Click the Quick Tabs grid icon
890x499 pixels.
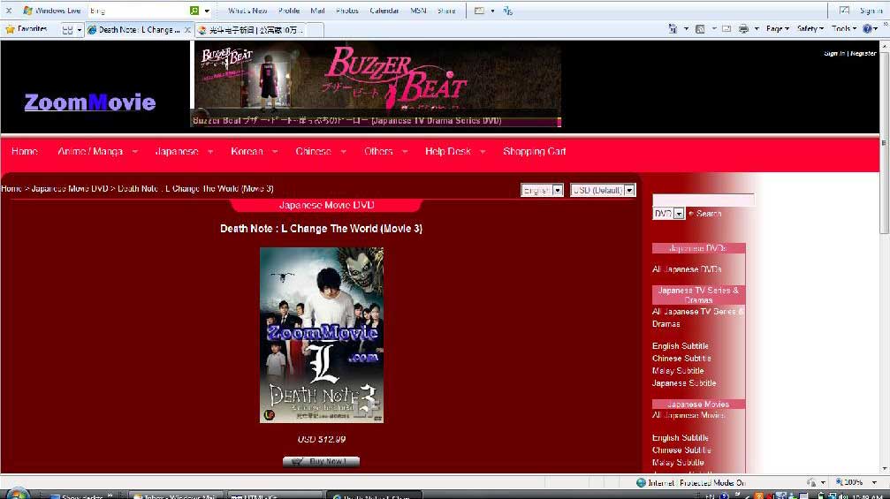[x=67, y=29]
